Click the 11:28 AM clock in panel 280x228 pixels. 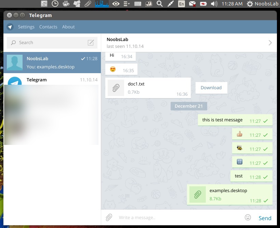coord(232,4)
